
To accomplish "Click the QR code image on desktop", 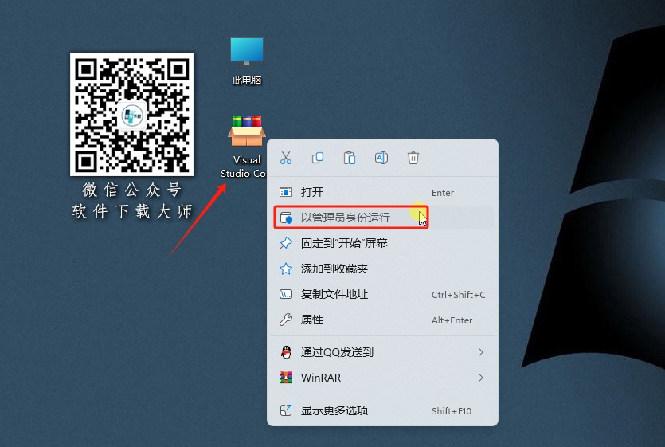I will click(x=131, y=114).
